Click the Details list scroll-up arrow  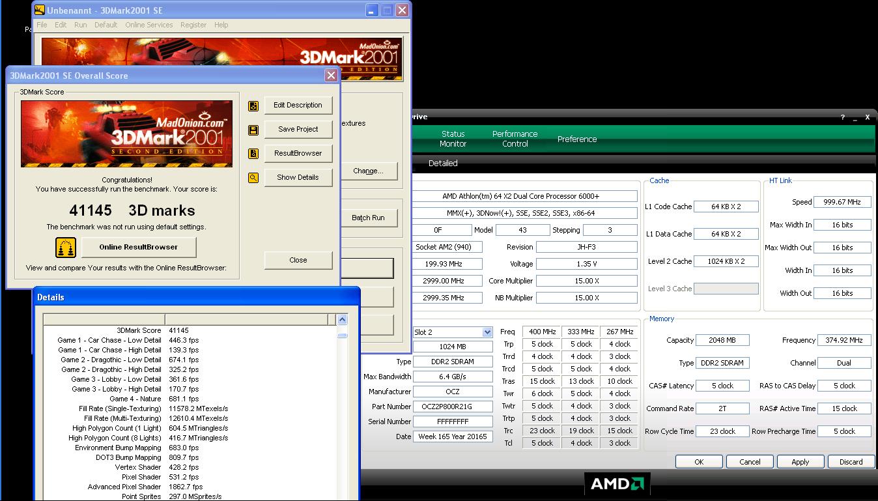[x=343, y=319]
